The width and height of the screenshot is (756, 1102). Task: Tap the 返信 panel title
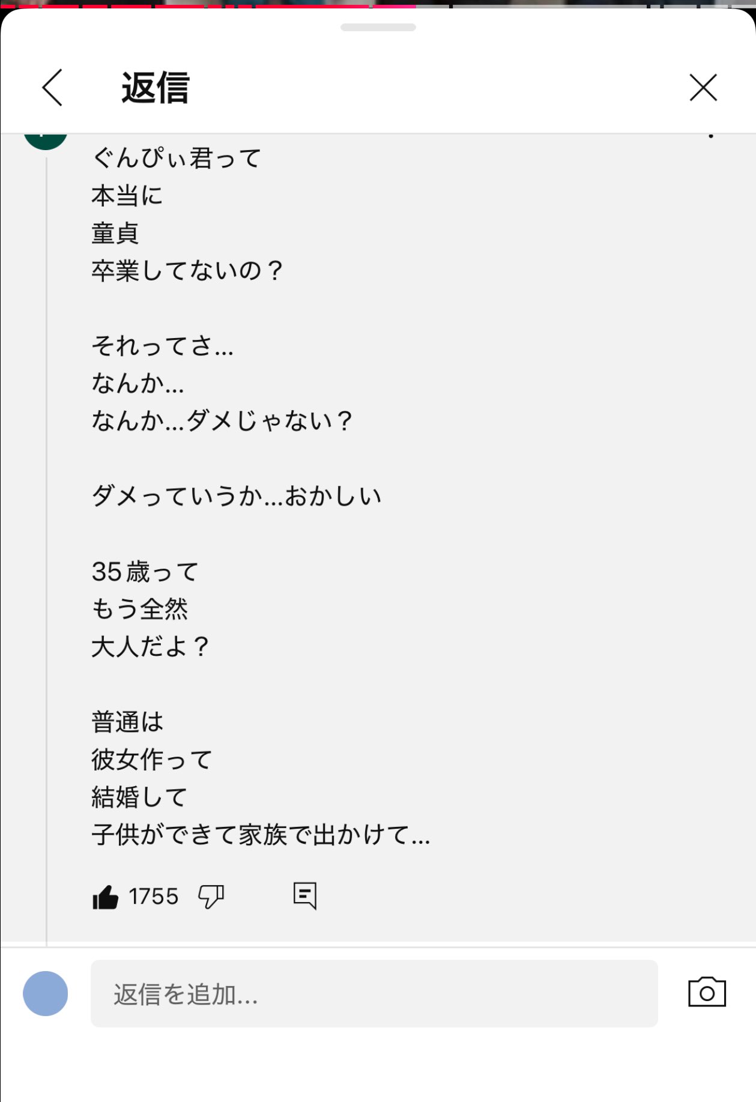pyautogui.click(x=156, y=88)
